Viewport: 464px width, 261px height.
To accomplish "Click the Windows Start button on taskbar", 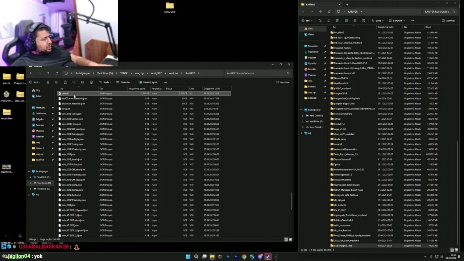I will 188,257.
